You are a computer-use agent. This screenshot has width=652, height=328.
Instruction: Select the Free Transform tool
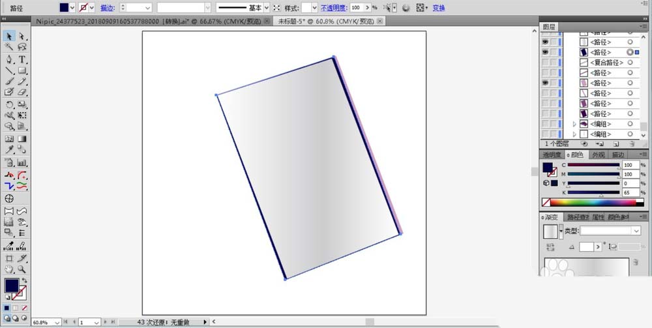coord(22,115)
